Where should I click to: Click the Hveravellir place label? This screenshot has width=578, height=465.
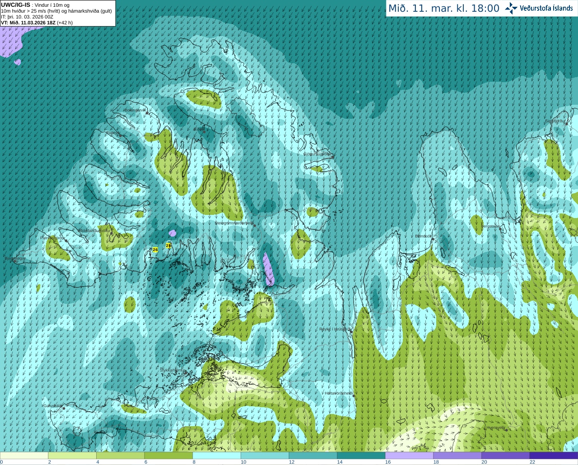point(496,427)
